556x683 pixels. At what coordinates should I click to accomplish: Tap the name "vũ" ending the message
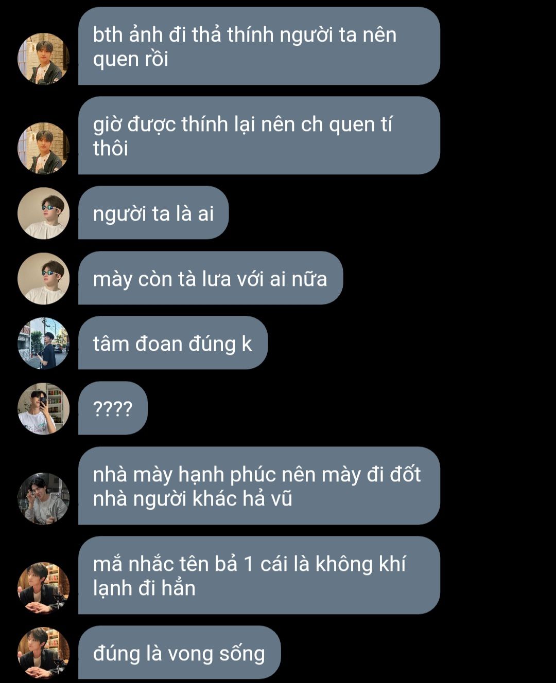pos(282,499)
